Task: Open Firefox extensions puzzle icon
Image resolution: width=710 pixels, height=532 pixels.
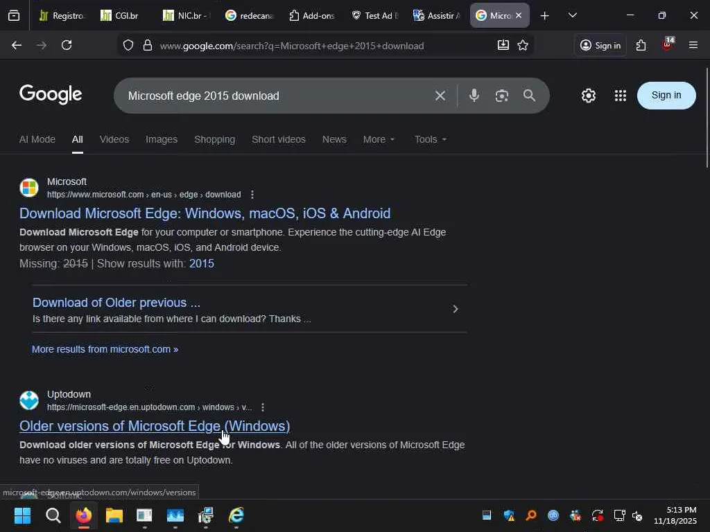Action: (641, 45)
